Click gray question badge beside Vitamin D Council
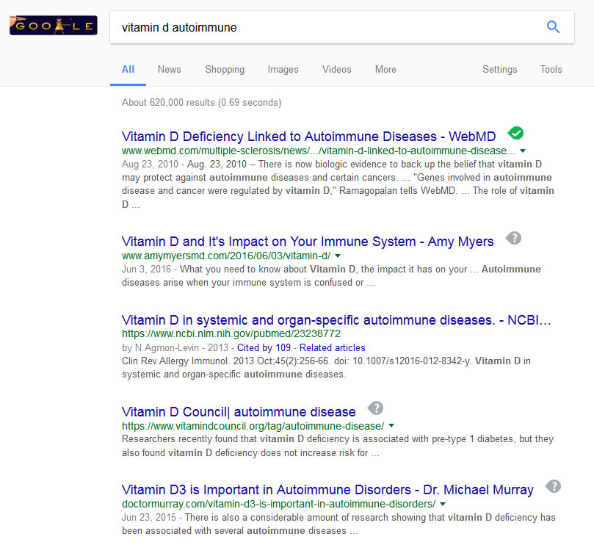 [x=376, y=408]
